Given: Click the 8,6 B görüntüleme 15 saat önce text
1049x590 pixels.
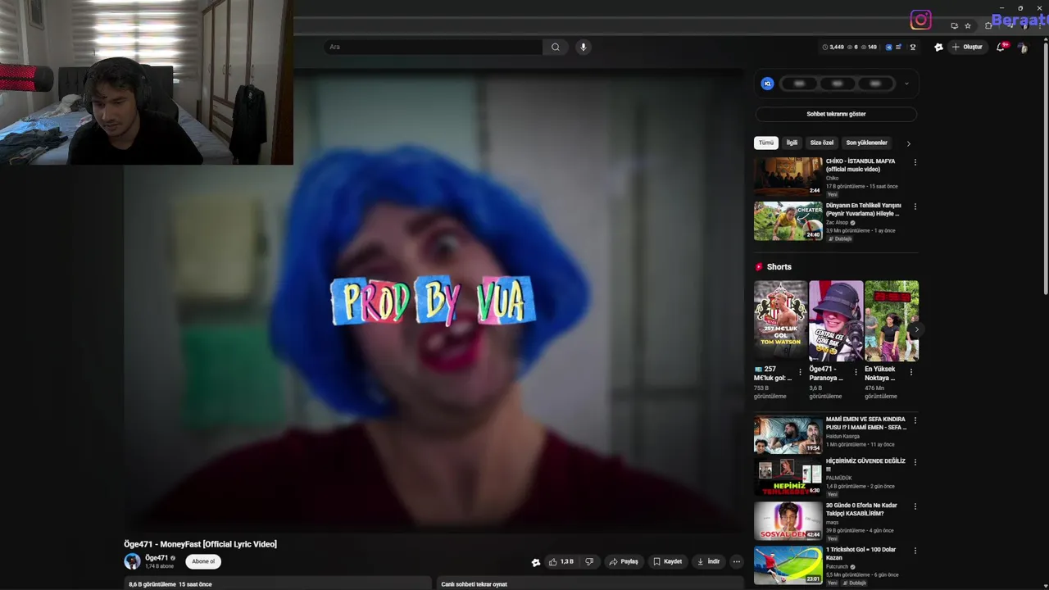Looking at the screenshot, I should 170,584.
